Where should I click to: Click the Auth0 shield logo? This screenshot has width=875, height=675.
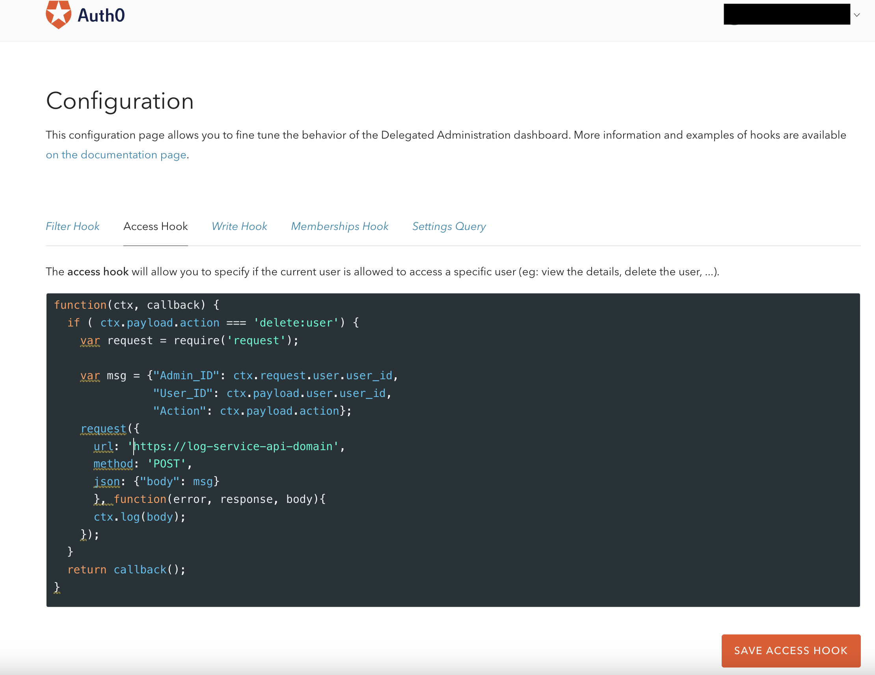(58, 15)
